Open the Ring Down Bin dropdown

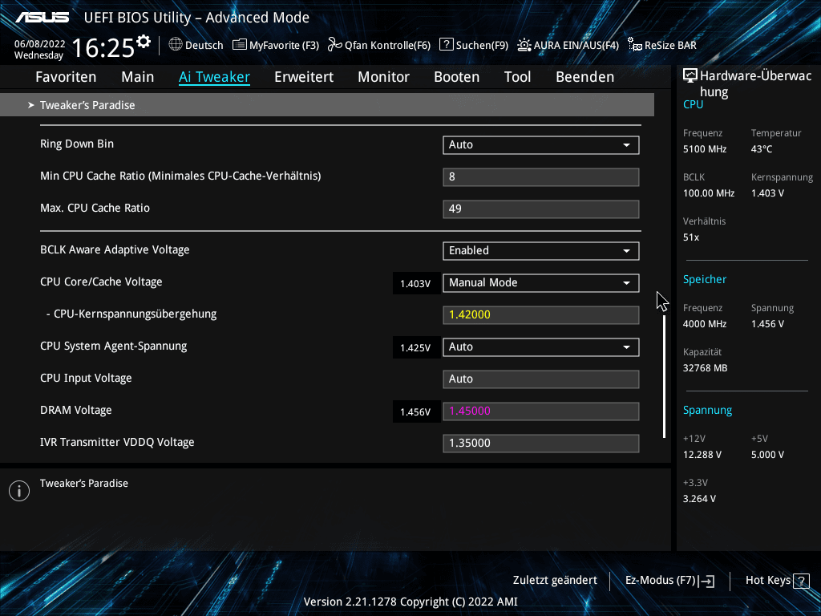click(x=541, y=145)
